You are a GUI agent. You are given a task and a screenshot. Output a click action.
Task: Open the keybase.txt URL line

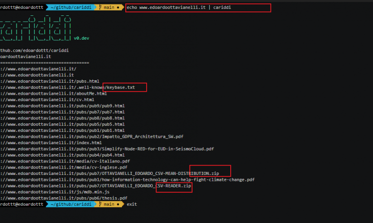pyautogui.click(x=68, y=87)
